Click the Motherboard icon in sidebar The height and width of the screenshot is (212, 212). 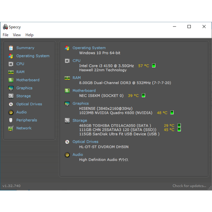pyautogui.click(x=11, y=80)
